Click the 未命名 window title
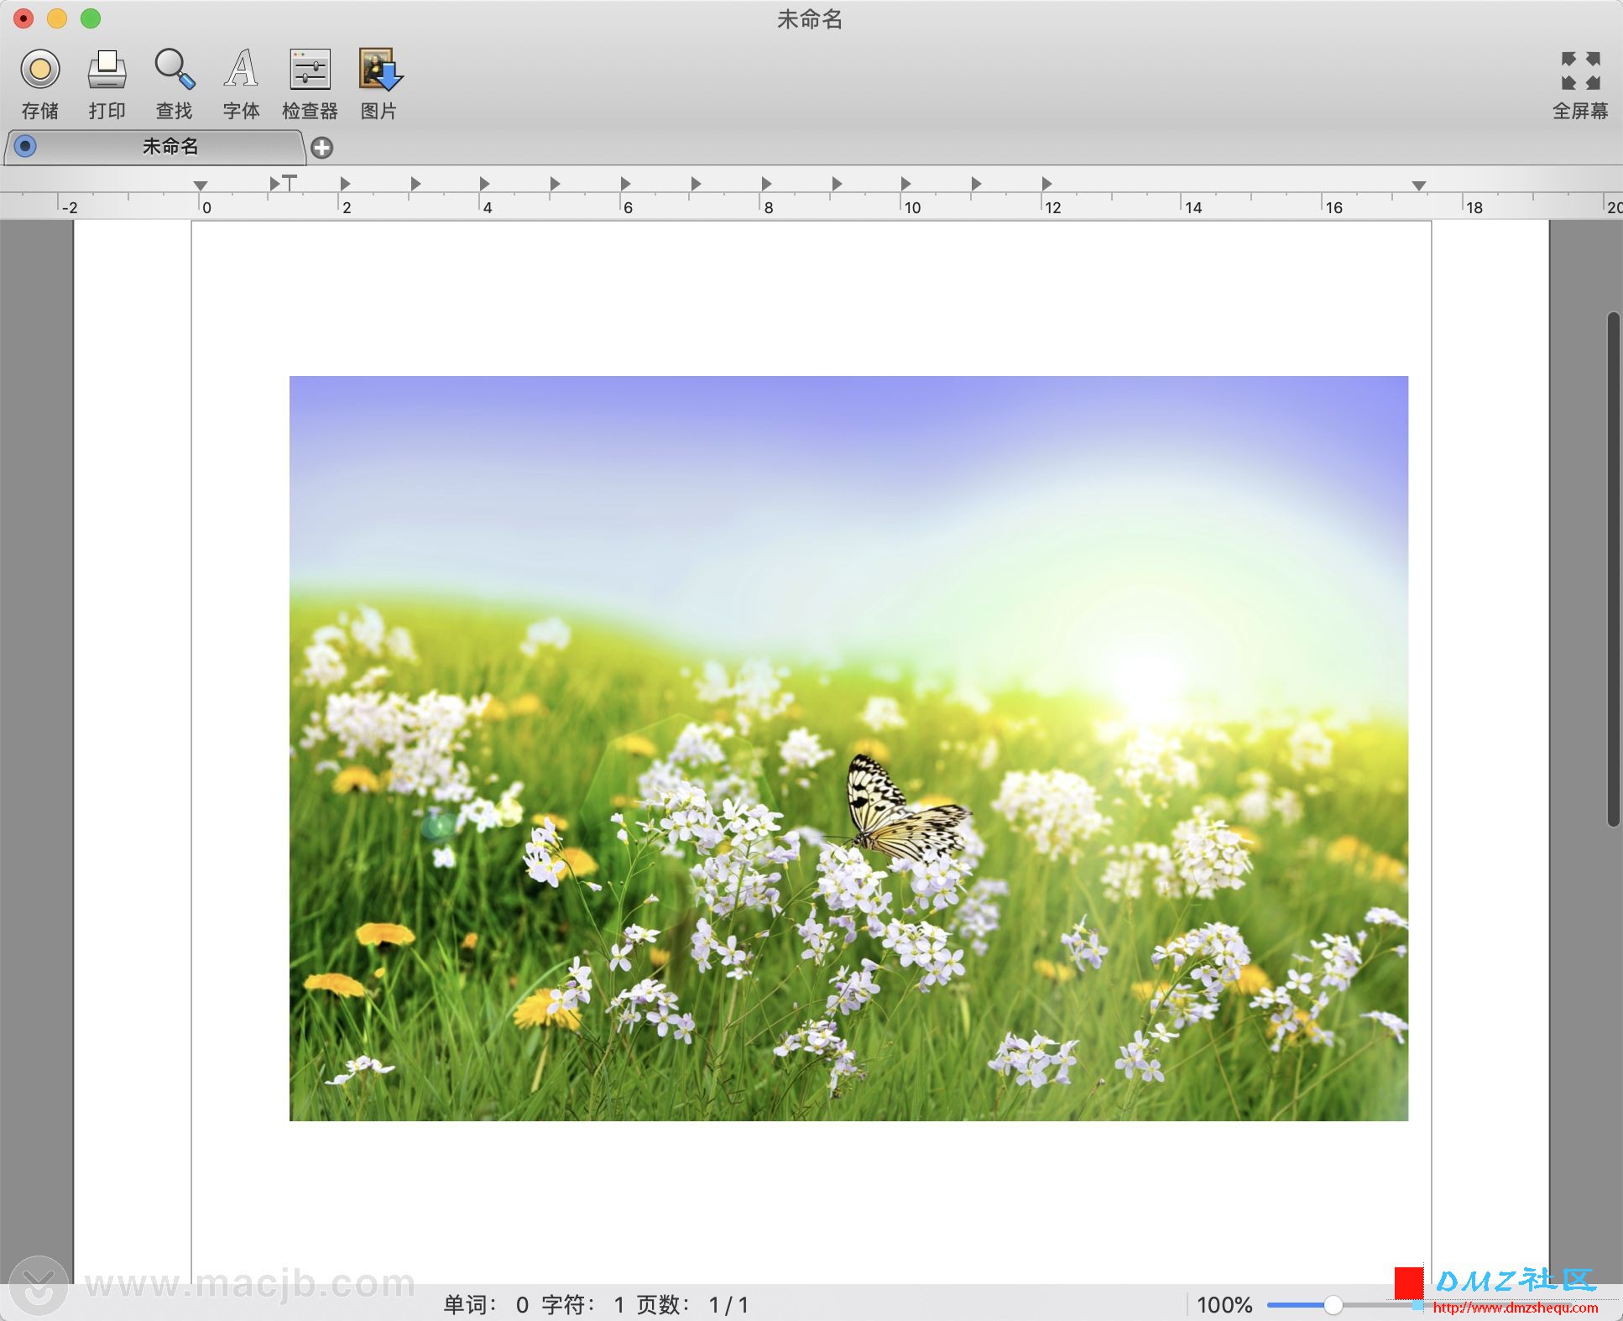The image size is (1623, 1321). click(810, 19)
